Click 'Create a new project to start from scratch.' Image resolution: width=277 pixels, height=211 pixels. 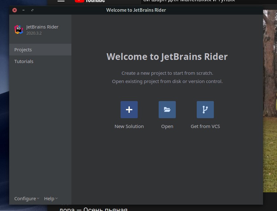tap(167, 73)
